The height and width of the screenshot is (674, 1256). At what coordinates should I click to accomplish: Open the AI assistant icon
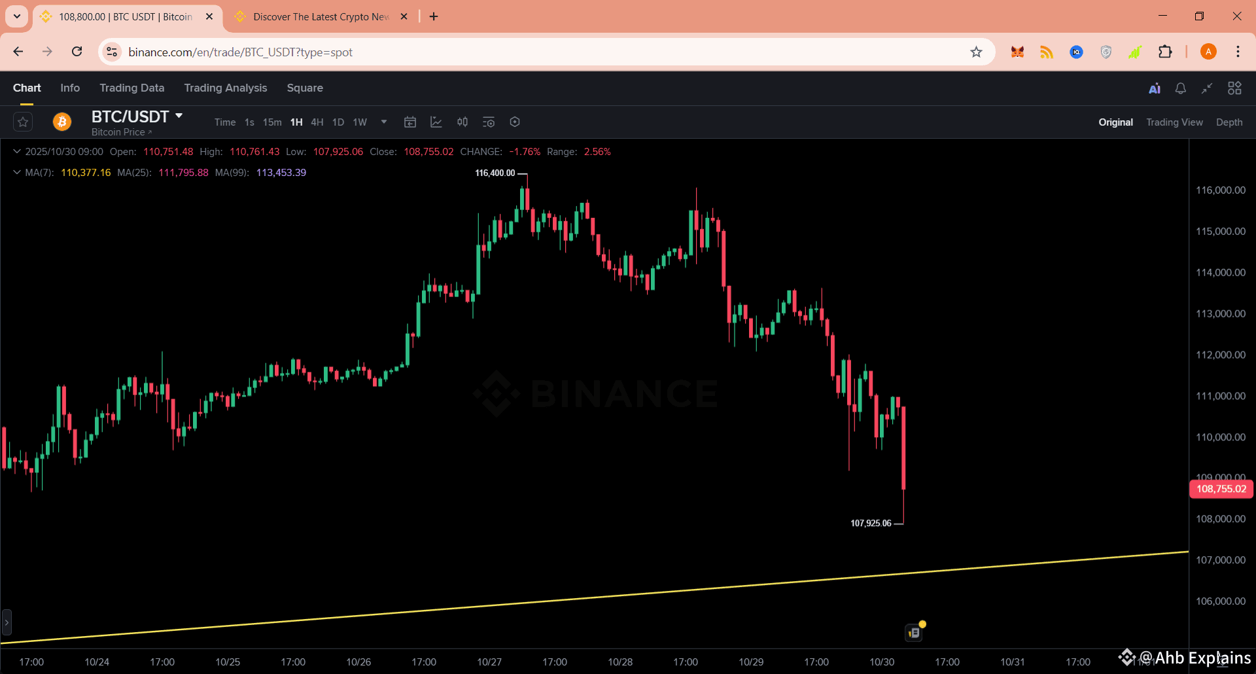(1155, 88)
